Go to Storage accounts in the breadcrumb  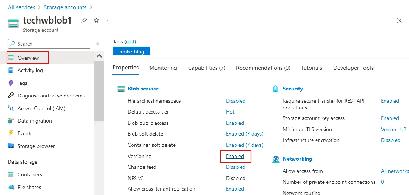[65, 7]
